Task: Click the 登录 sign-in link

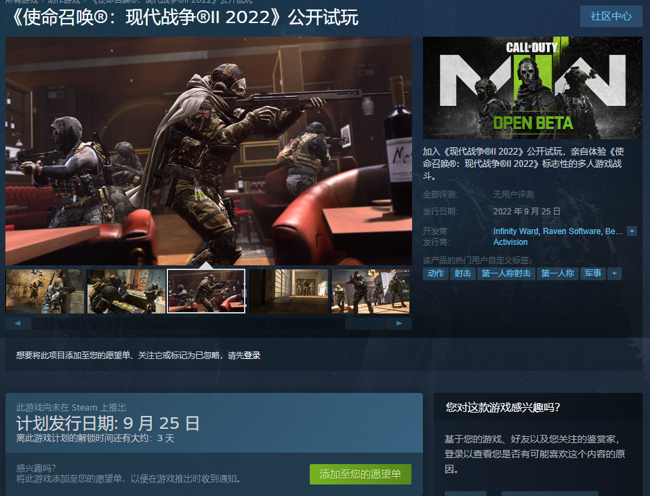Action: (x=251, y=356)
